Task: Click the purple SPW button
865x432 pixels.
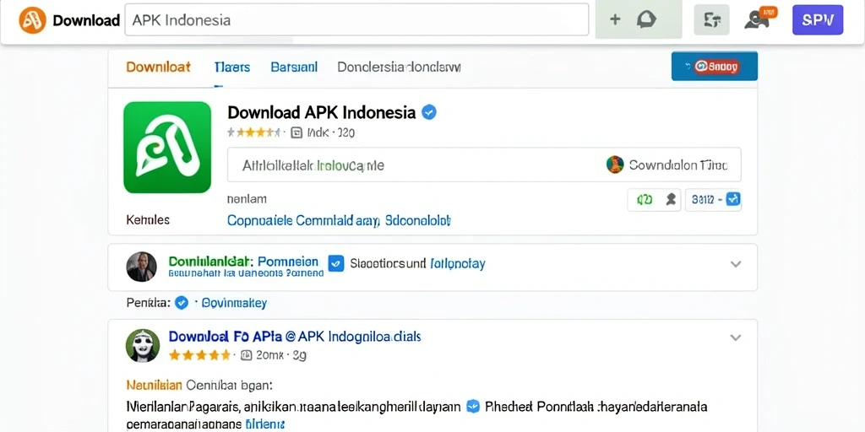Action: [x=818, y=20]
